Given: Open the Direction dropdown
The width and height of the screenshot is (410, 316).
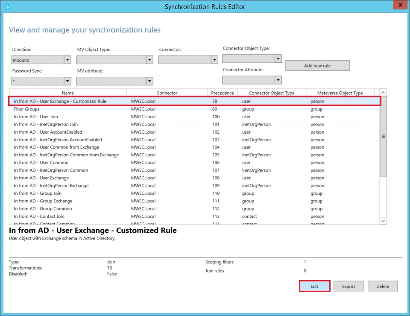Looking at the screenshot, I should (x=67, y=60).
